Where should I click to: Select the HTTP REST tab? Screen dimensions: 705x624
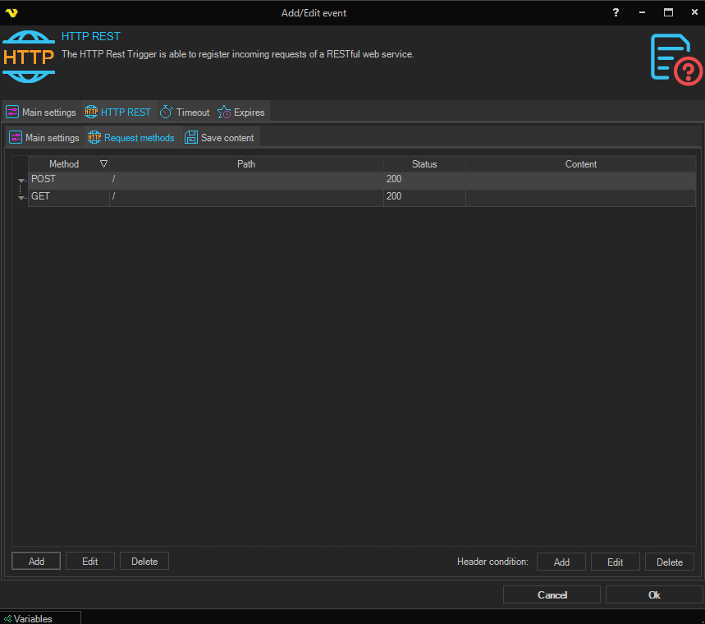click(118, 112)
